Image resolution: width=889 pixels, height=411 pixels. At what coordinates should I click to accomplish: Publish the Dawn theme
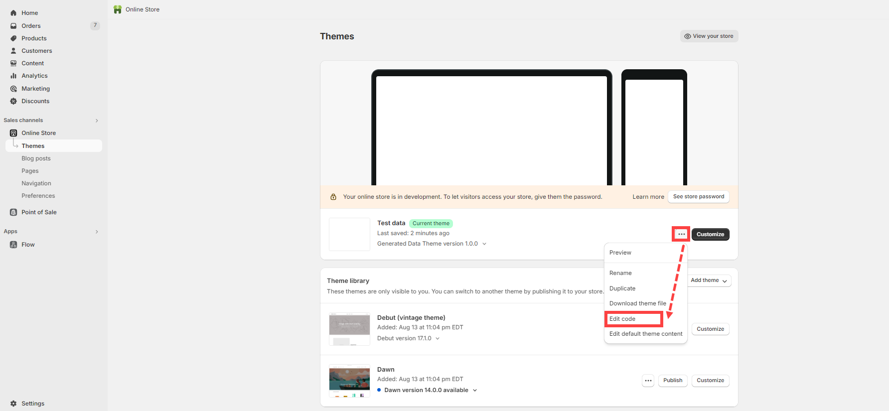tap(673, 381)
